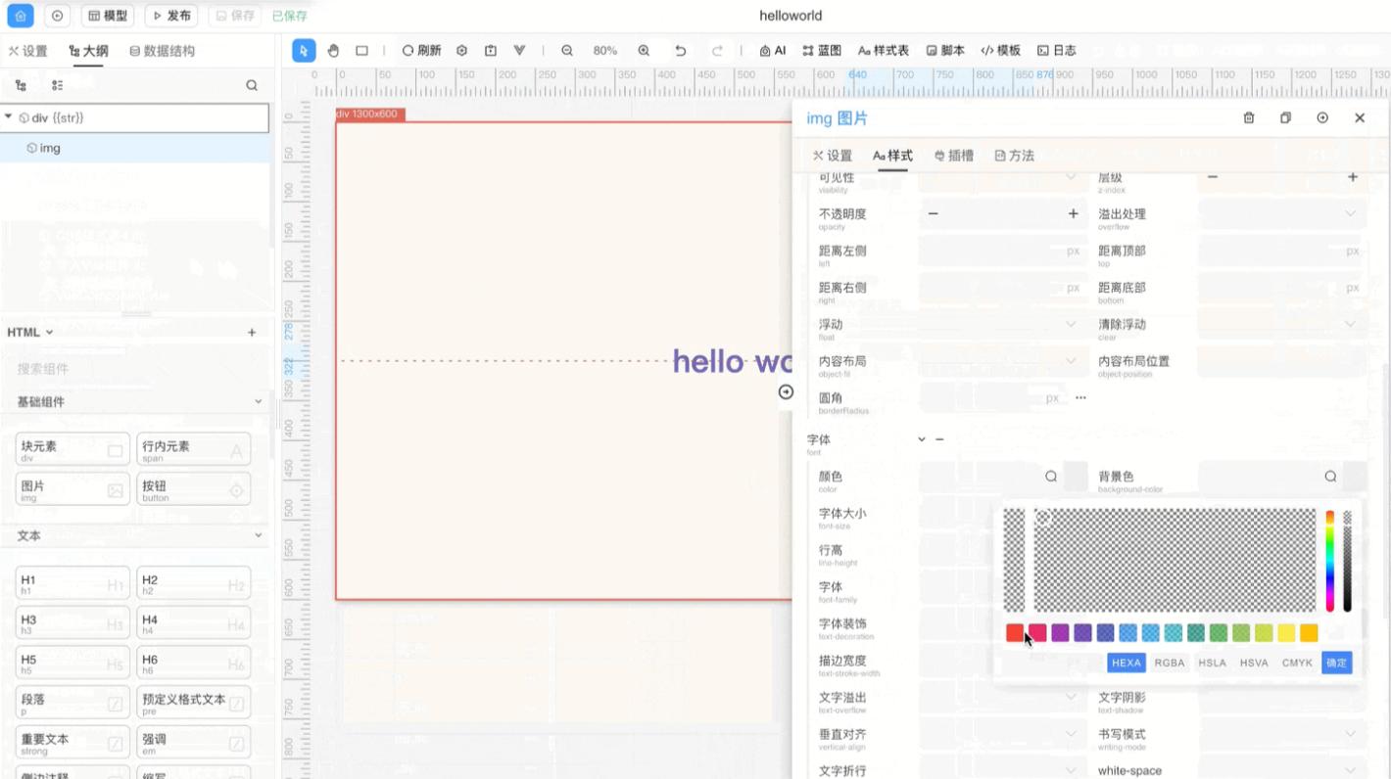Open the HTML component library dropdown

tap(30, 333)
